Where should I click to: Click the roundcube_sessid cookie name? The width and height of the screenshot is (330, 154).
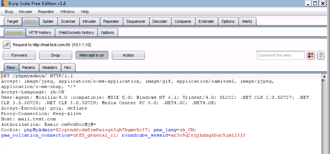point(145,135)
